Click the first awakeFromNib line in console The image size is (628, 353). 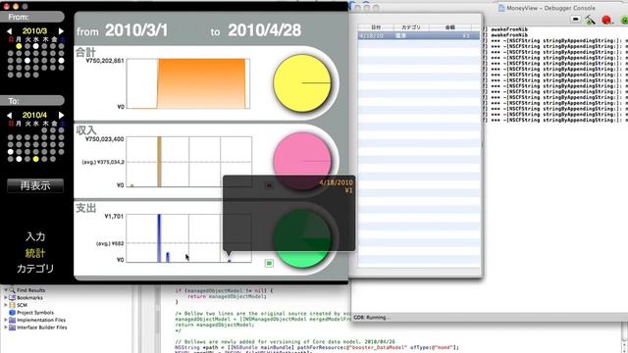[509, 29]
